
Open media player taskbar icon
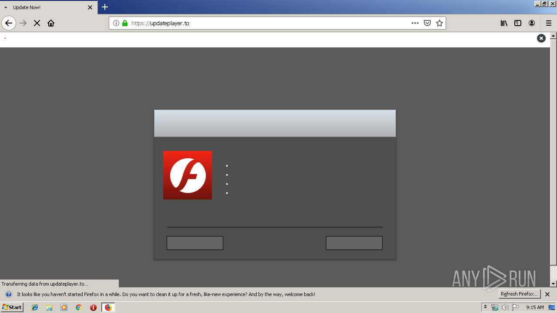pos(64,307)
